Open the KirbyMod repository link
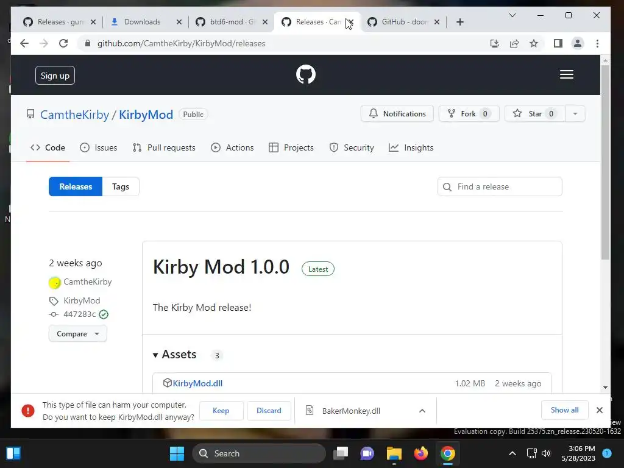Viewport: 624px width, 468px height. (146, 115)
